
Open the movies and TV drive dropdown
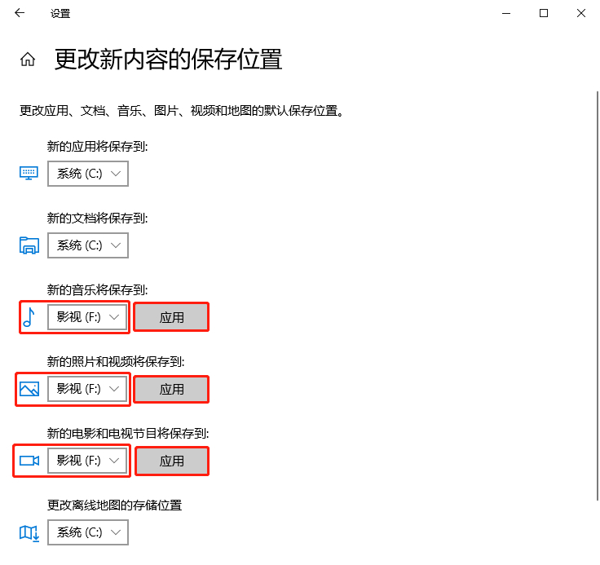pos(87,461)
